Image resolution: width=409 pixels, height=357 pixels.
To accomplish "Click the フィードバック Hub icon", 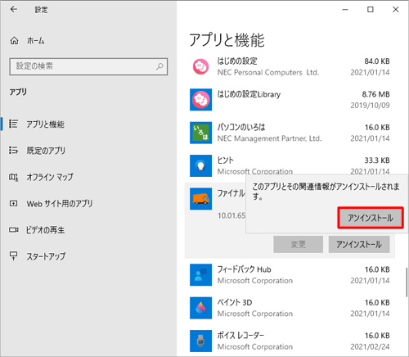I will coord(200,275).
